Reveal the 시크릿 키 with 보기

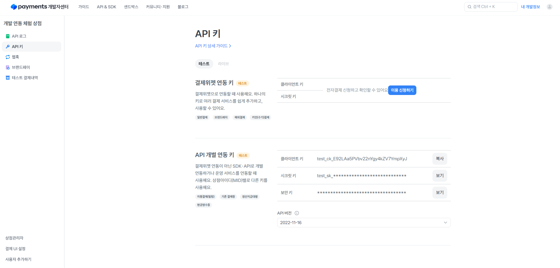[x=440, y=176]
